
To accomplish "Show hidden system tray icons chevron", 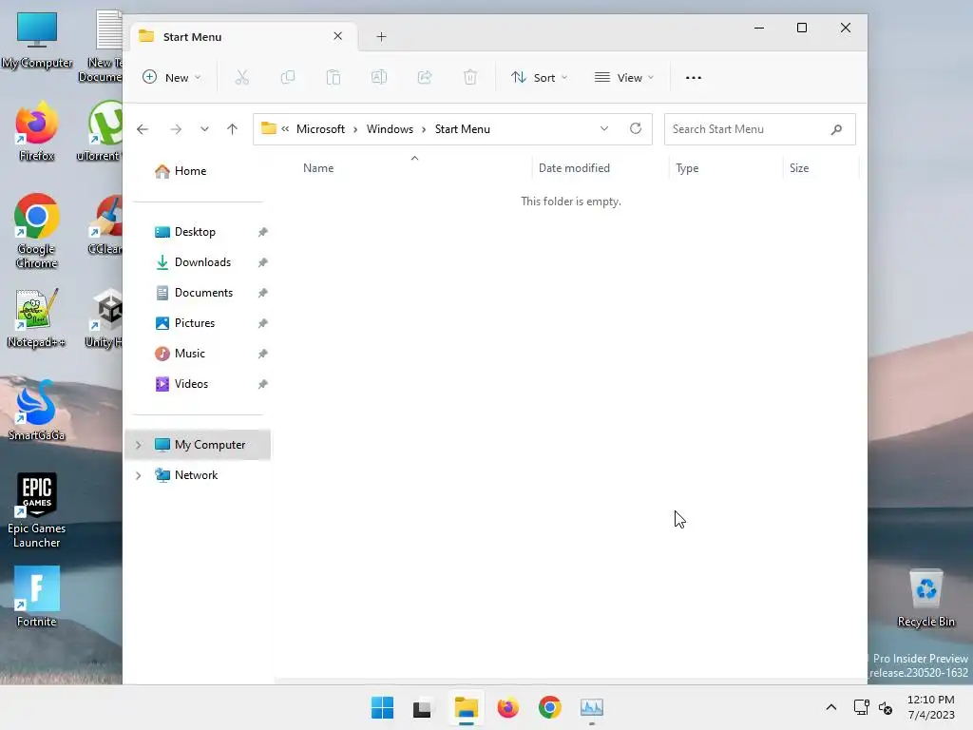I will pos(831,707).
